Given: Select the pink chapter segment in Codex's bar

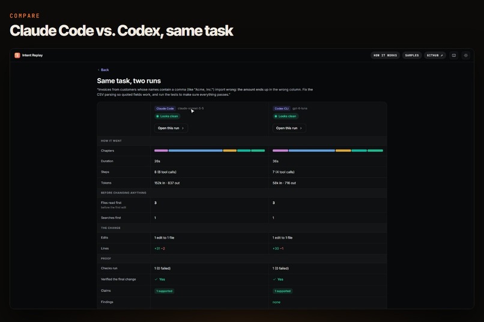Looking at the screenshot, I should [280, 151].
